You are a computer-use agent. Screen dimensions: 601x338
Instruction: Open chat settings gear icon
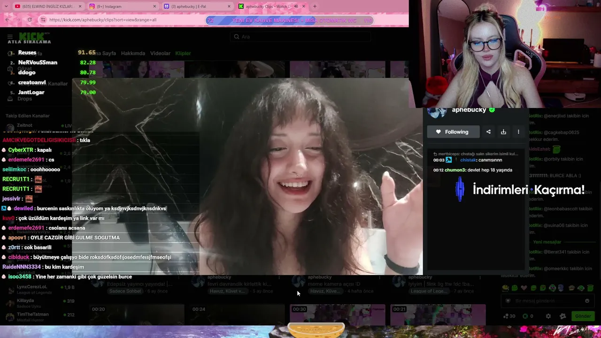tap(548, 316)
